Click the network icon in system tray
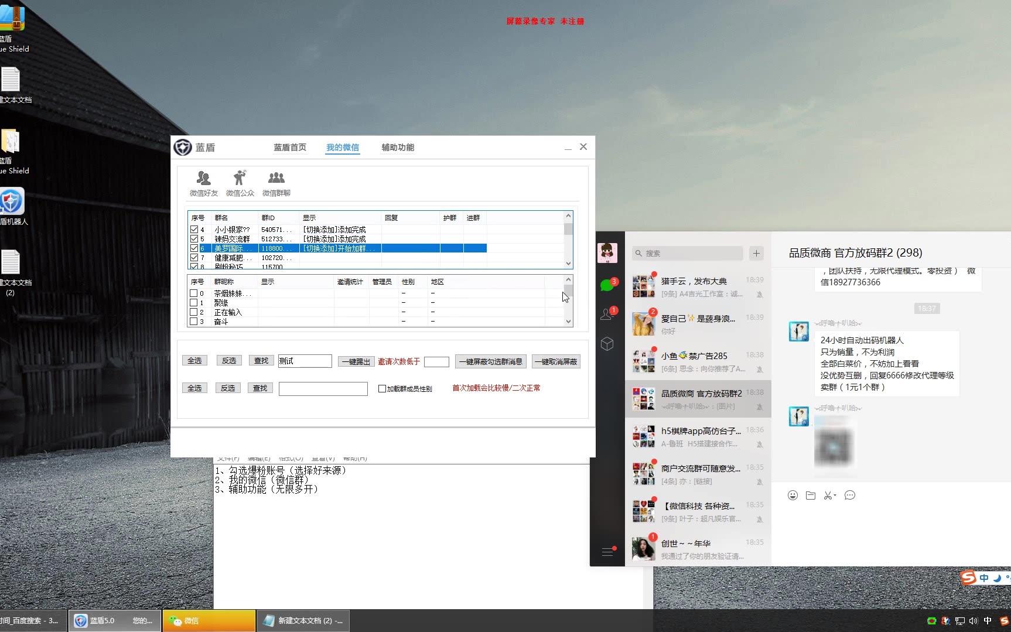1011x632 pixels. [x=959, y=621]
